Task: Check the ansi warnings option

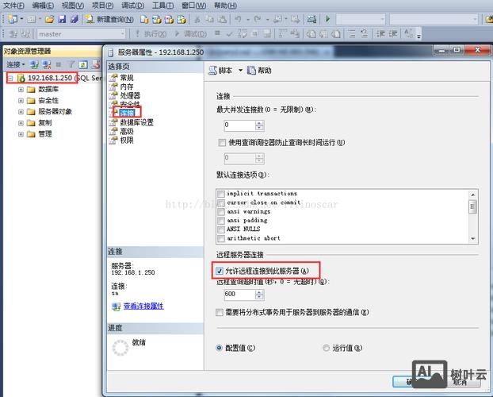Action: [x=221, y=211]
